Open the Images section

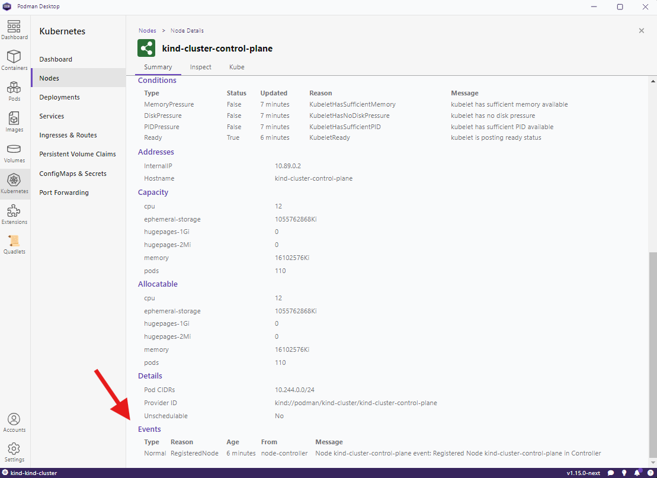pyautogui.click(x=14, y=122)
